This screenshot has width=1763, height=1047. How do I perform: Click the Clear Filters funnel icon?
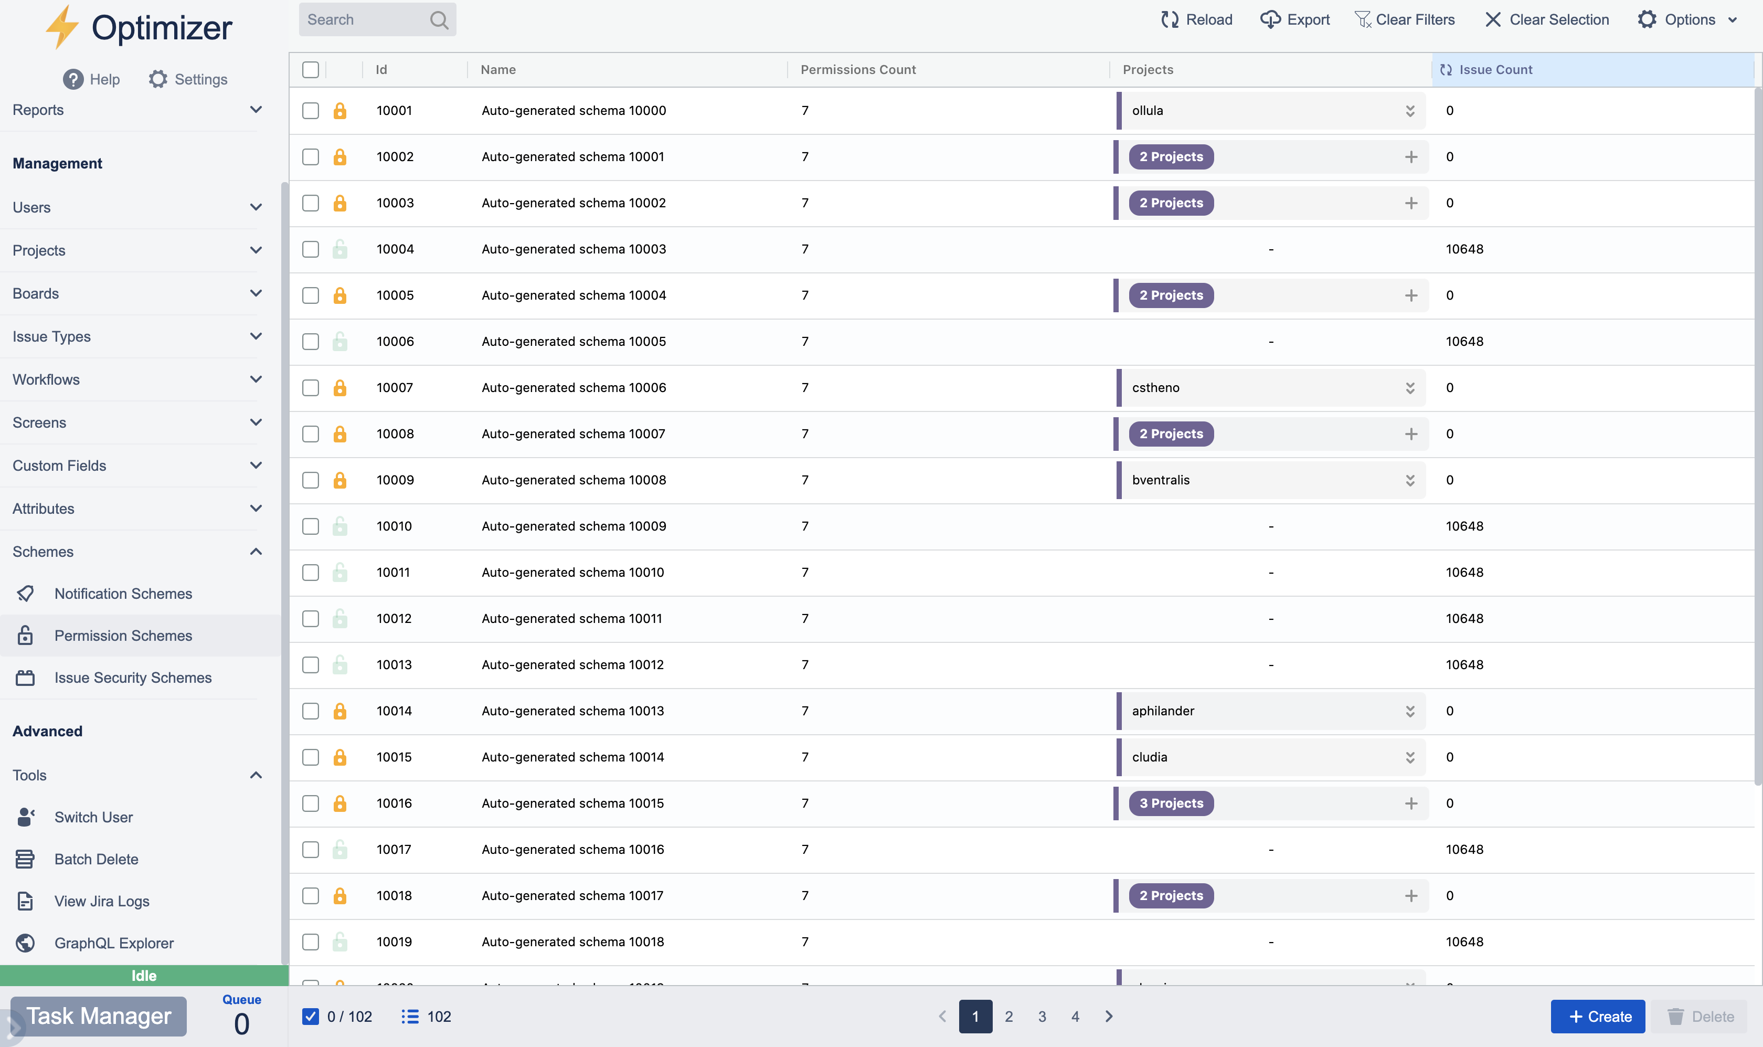coord(1363,20)
